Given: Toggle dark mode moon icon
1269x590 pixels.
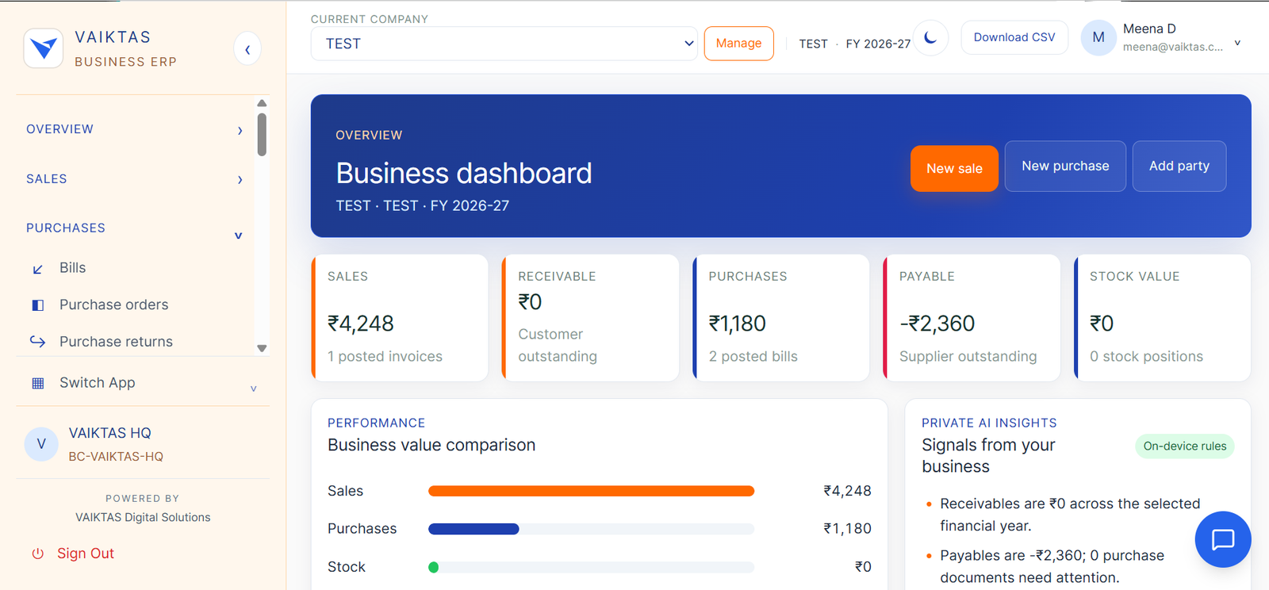Looking at the screenshot, I should pyautogui.click(x=930, y=38).
